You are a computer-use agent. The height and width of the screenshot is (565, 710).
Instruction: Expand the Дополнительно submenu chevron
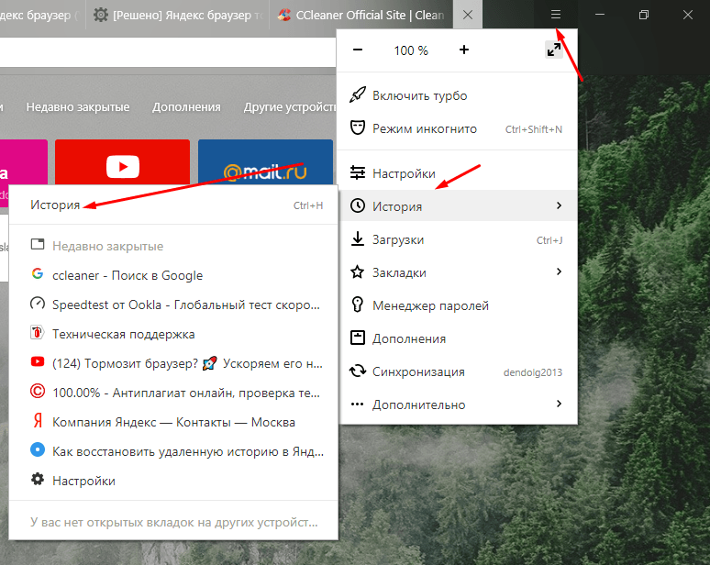pyautogui.click(x=560, y=404)
